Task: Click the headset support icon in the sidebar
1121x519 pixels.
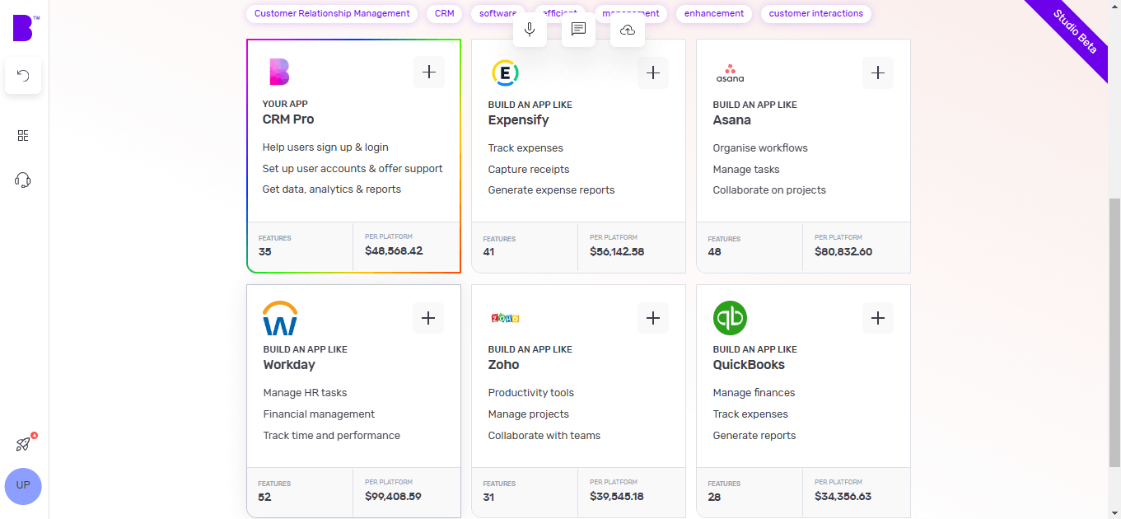Action: (x=23, y=180)
